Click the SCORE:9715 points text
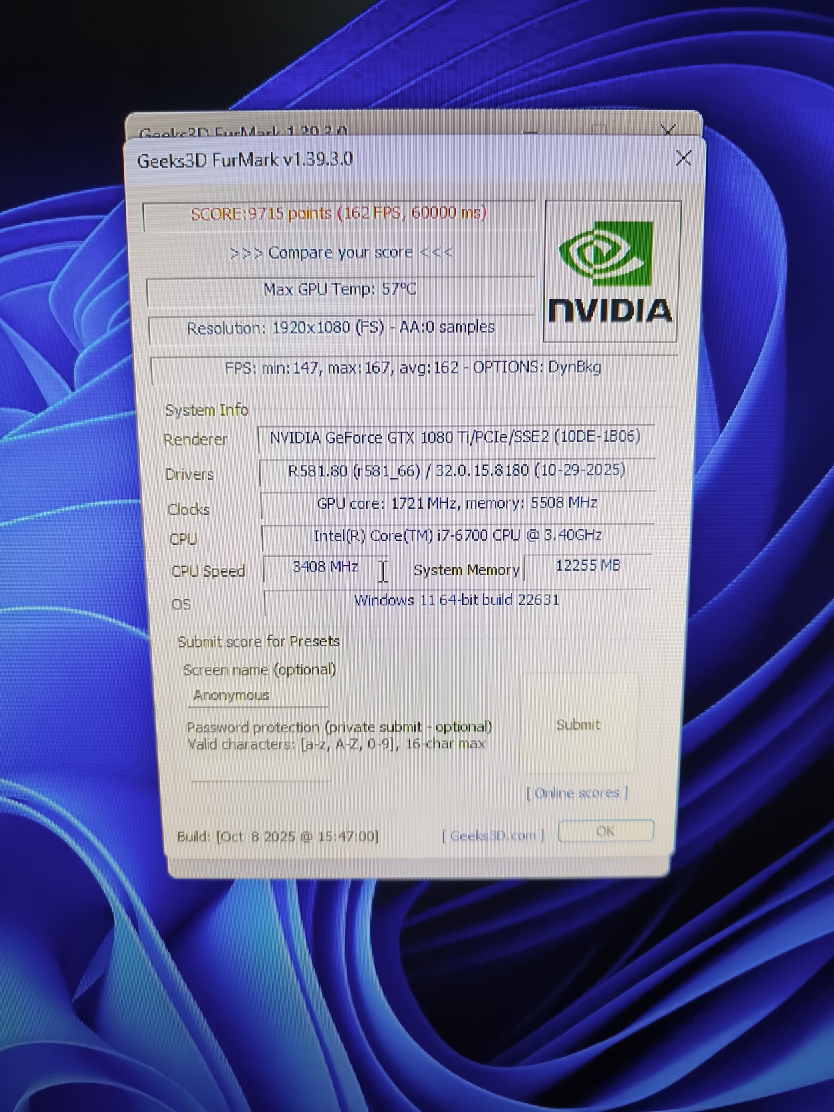The image size is (834, 1112). 339,213
